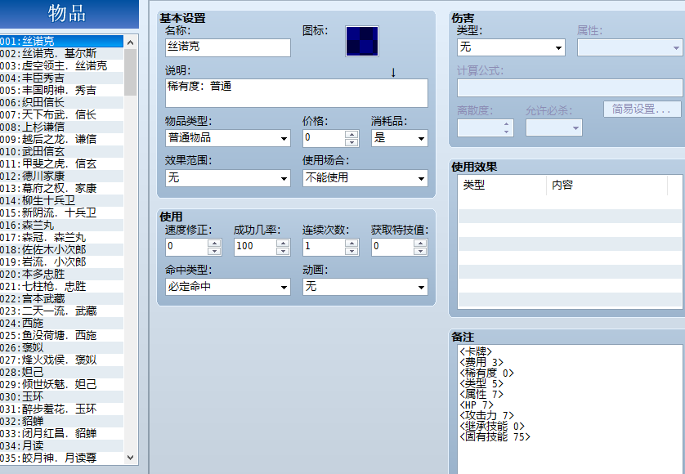
Task: Select item 010:武田信玄
Action: (x=61, y=151)
